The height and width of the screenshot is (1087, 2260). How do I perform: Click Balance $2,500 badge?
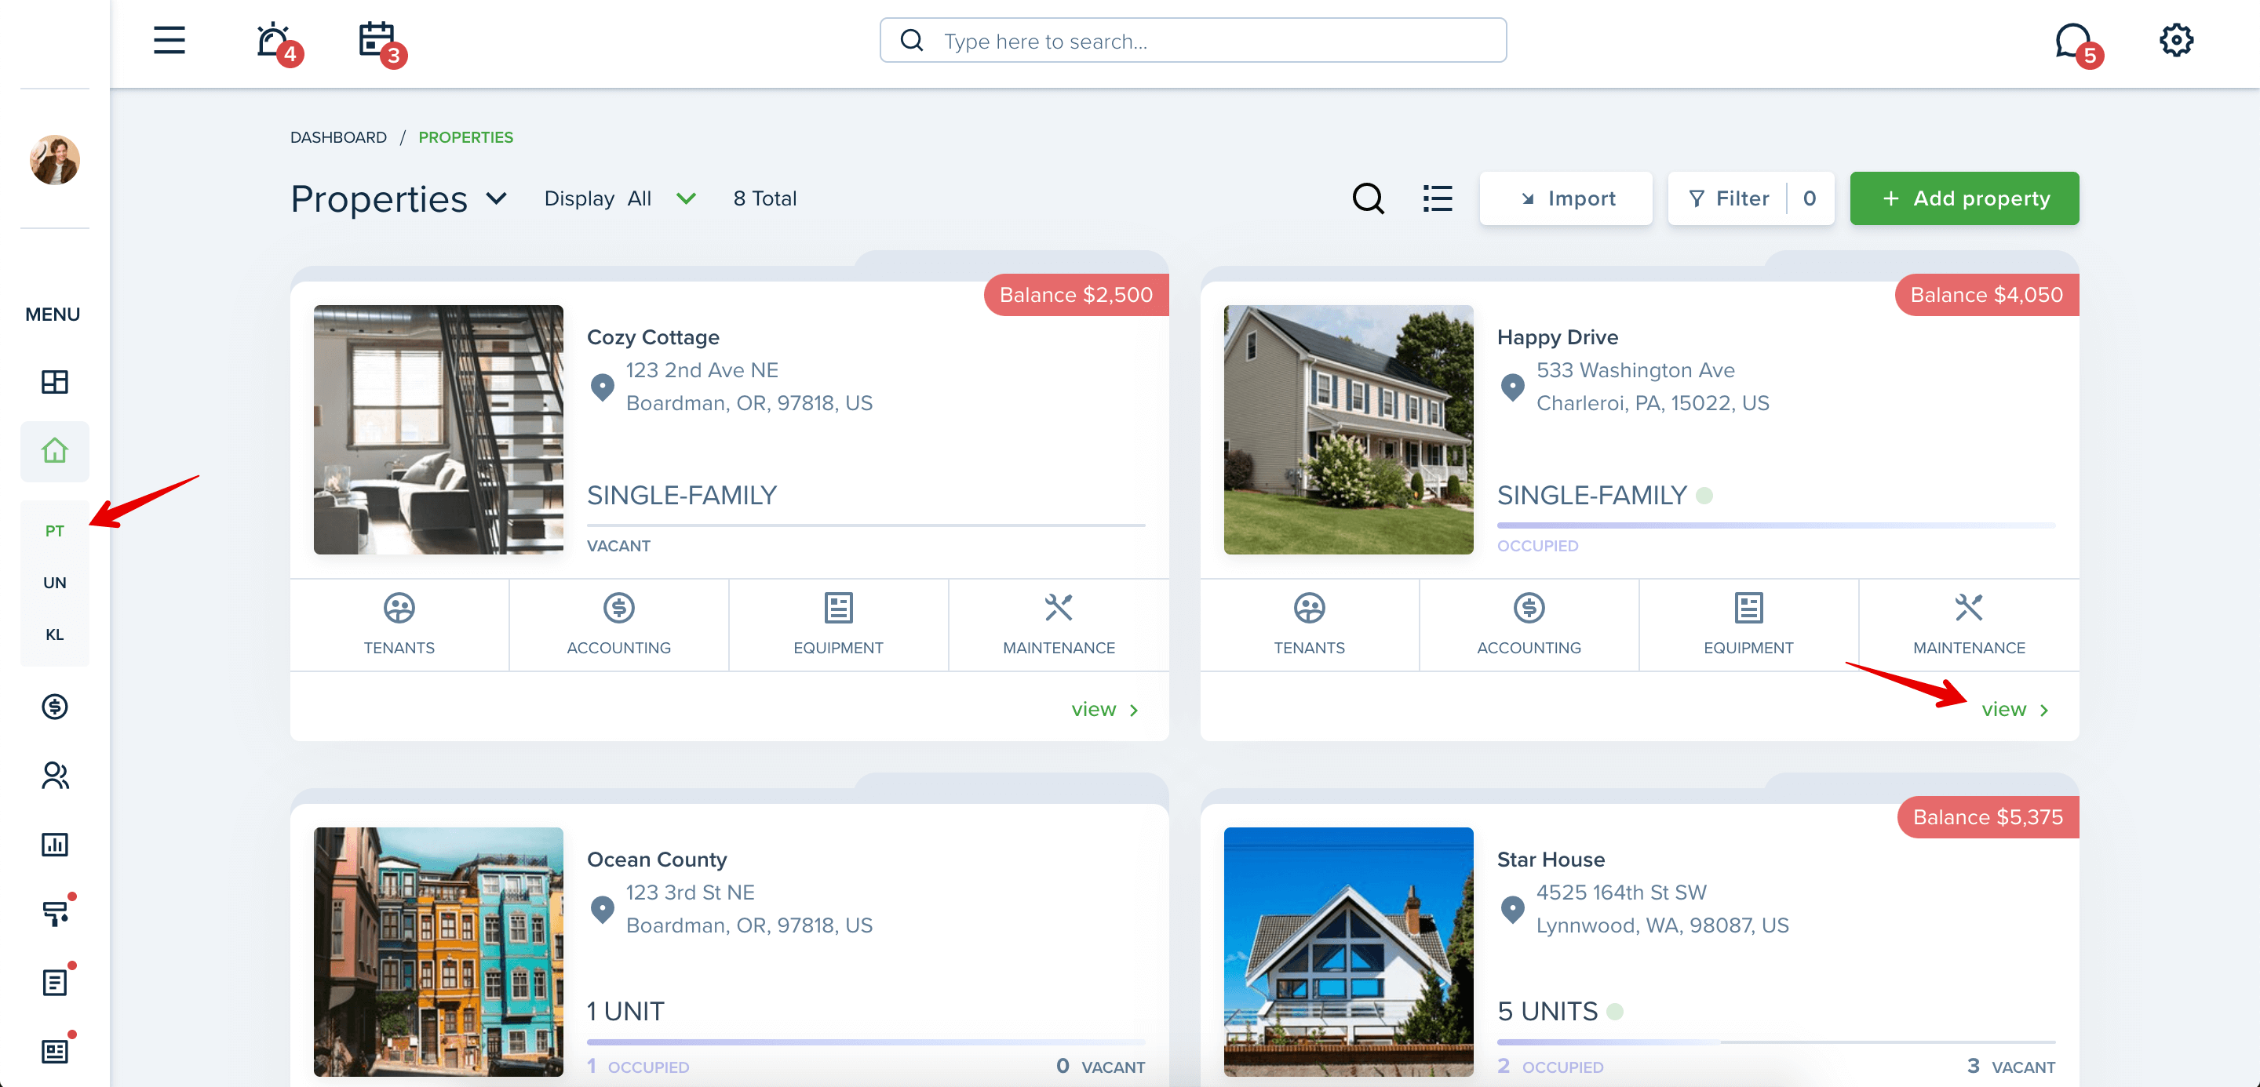1076,295
